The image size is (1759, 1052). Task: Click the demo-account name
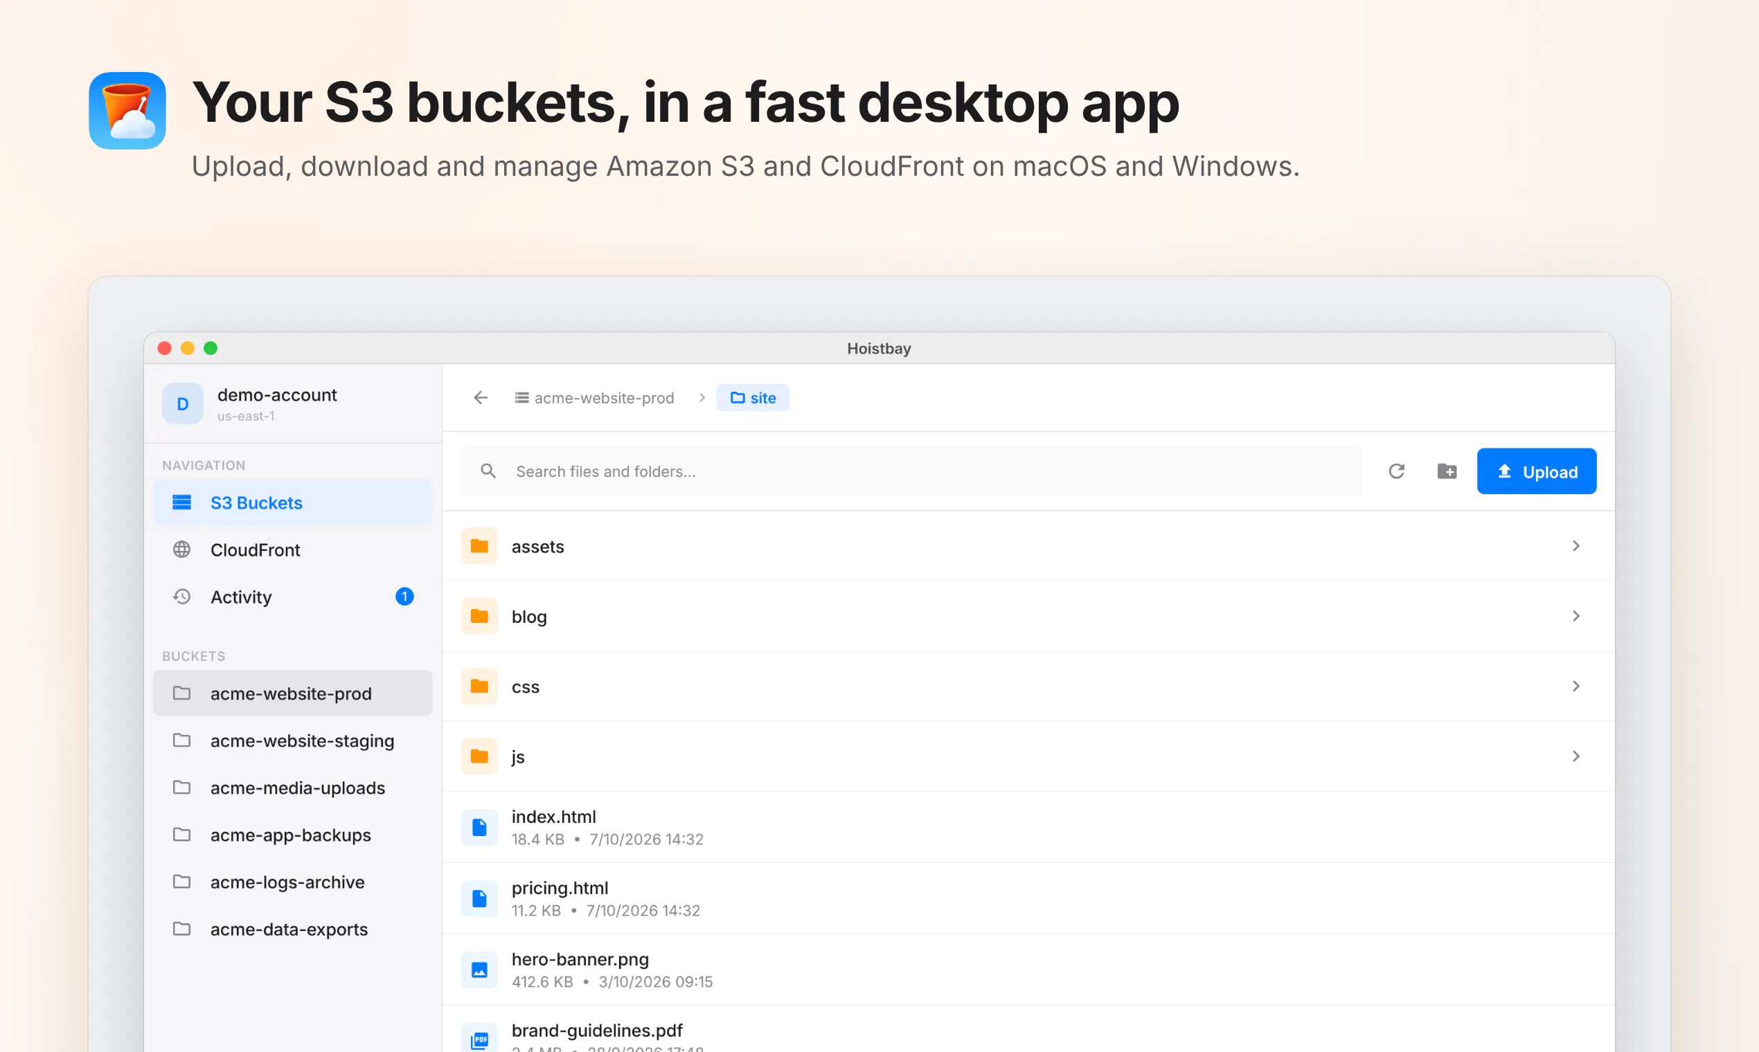click(276, 395)
